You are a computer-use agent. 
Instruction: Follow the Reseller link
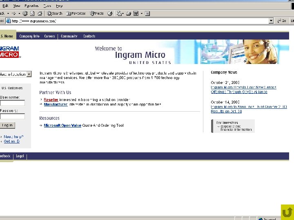tap(51, 100)
